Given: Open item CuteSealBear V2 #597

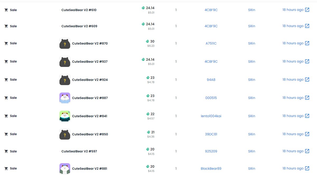Looking at the screenshot, I should [x=79, y=151].
